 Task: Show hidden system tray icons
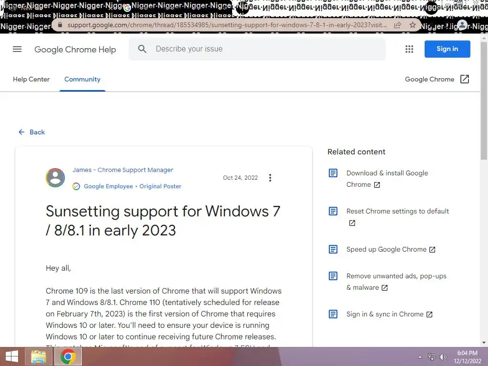tap(420, 357)
